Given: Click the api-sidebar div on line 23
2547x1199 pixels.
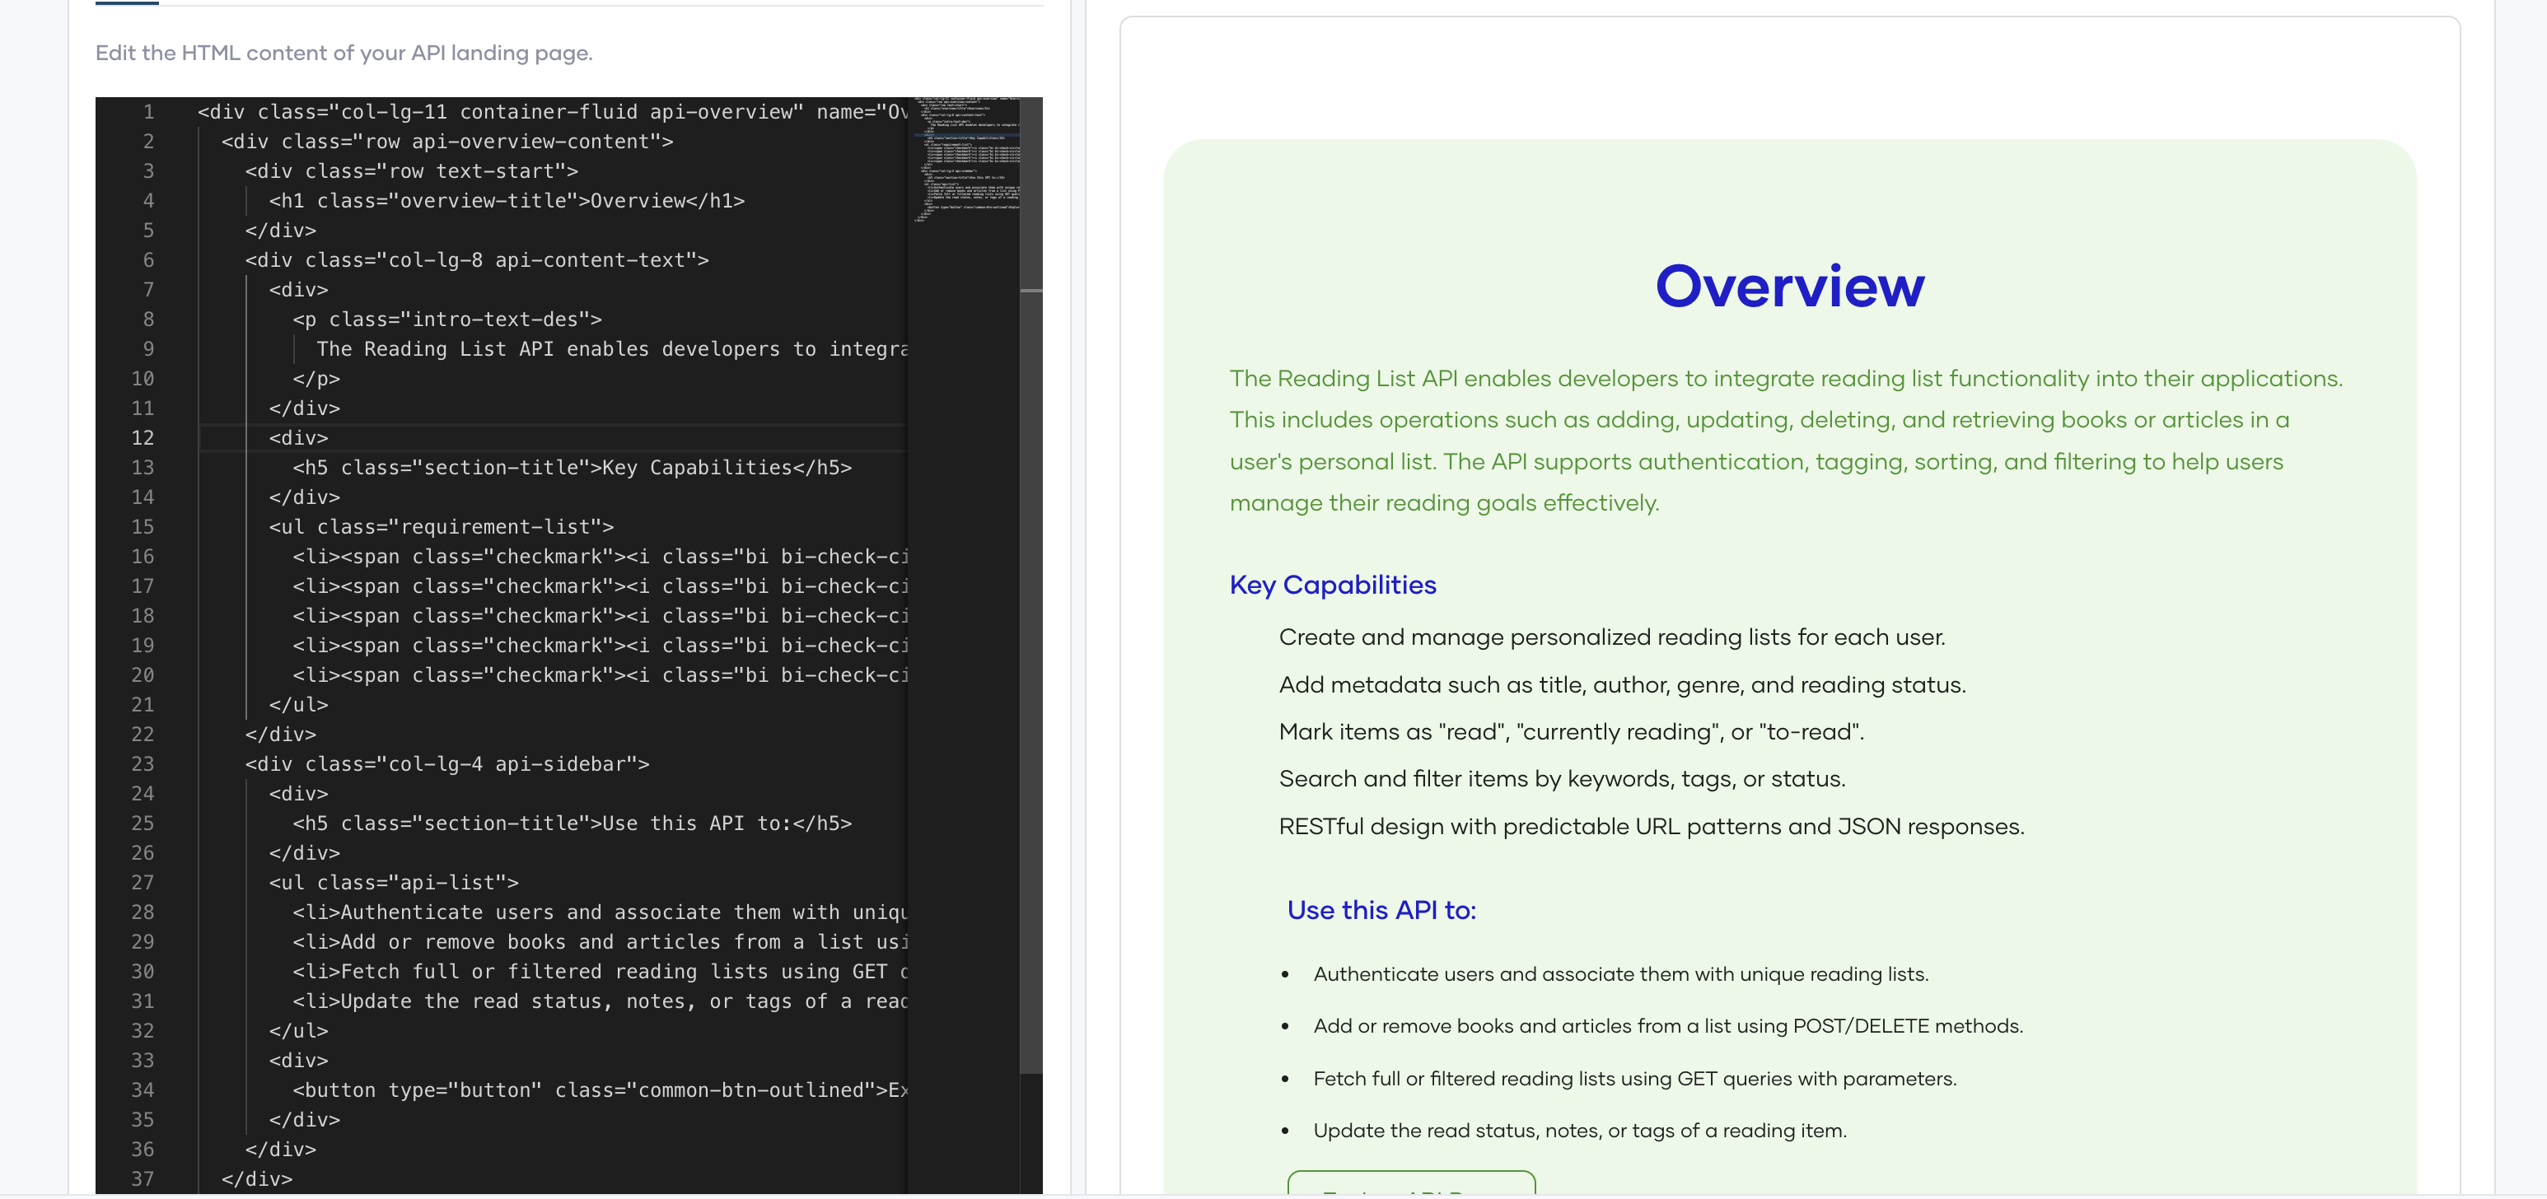Looking at the screenshot, I should click(447, 764).
